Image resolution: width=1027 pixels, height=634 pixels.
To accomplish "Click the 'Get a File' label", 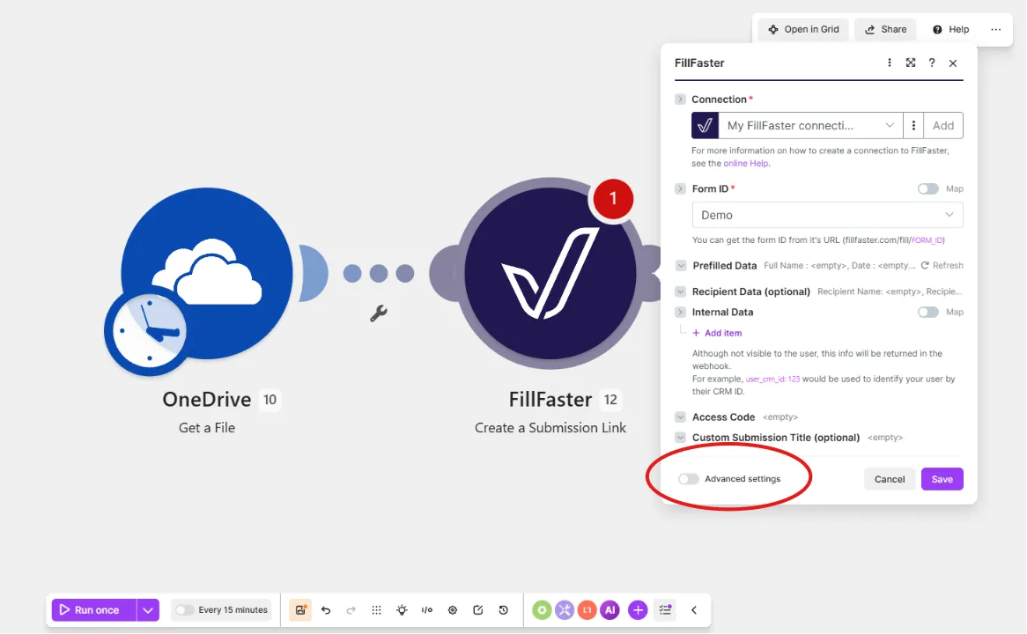I will point(207,428).
